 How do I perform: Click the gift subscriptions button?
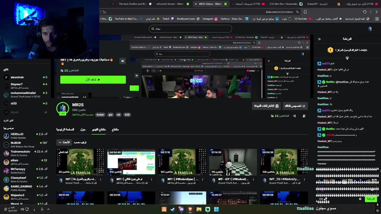(x=266, y=106)
